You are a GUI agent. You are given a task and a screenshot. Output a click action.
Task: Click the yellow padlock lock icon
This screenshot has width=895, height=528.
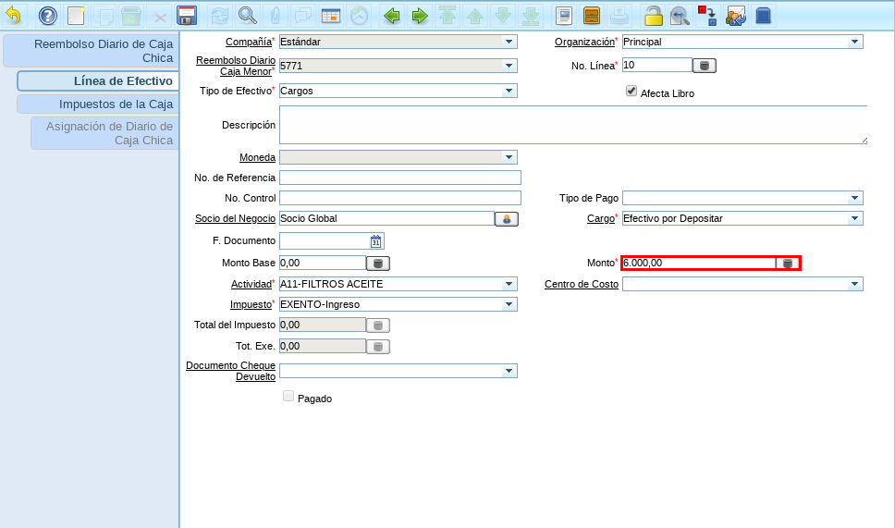(653, 16)
